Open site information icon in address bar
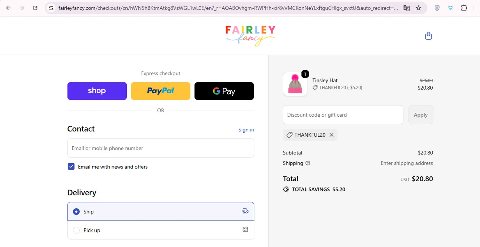Viewport: 480px width, 247px height. (x=51, y=8)
